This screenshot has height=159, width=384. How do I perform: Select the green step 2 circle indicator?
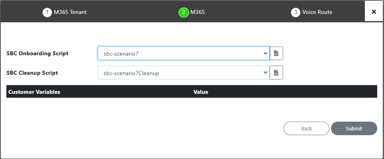click(x=184, y=12)
